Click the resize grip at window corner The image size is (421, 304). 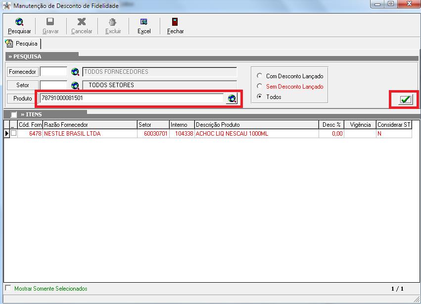tap(417, 299)
